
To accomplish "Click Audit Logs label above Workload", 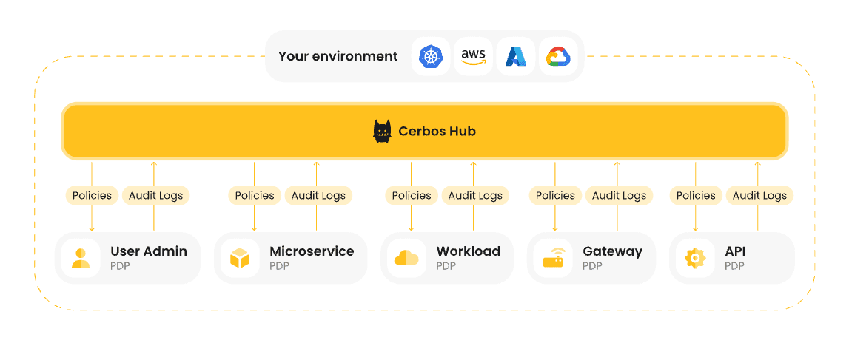I will click(475, 196).
